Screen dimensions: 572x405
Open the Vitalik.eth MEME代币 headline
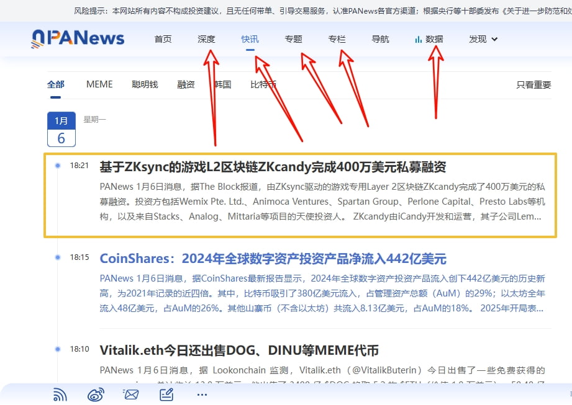point(239,350)
